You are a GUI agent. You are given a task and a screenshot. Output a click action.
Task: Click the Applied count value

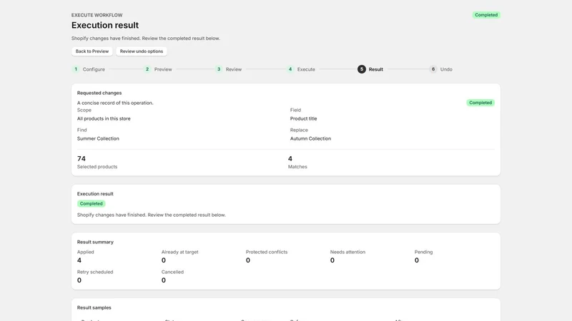pos(79,260)
